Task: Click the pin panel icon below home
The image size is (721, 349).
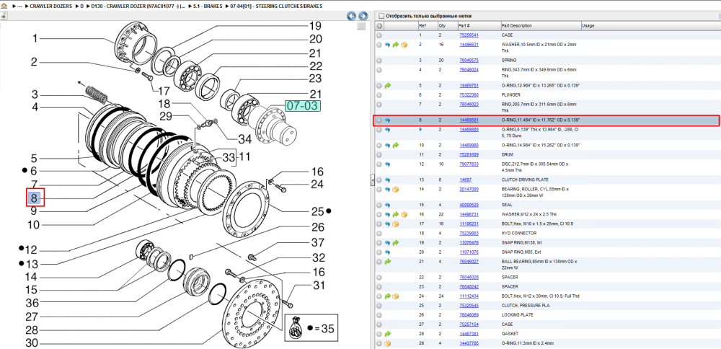Action: pyautogui.click(x=4, y=16)
